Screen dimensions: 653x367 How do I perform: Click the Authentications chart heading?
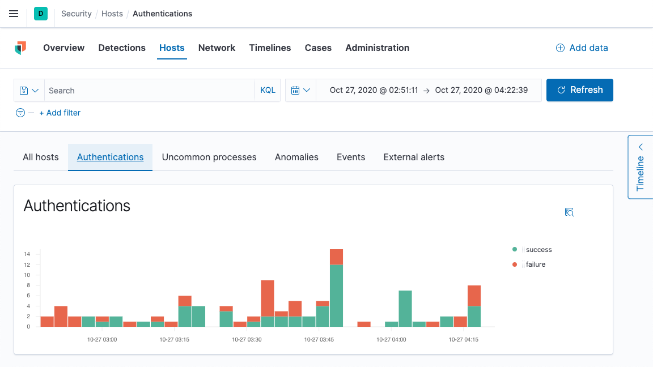pos(77,206)
